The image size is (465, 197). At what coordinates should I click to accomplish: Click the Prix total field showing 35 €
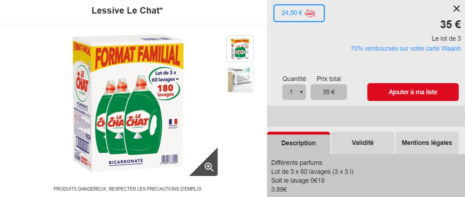[x=329, y=92]
